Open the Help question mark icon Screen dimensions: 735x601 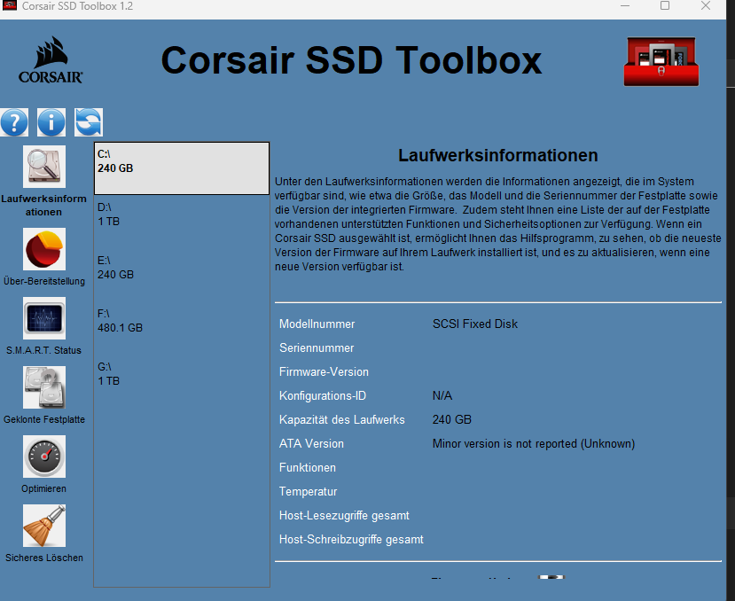click(x=14, y=122)
